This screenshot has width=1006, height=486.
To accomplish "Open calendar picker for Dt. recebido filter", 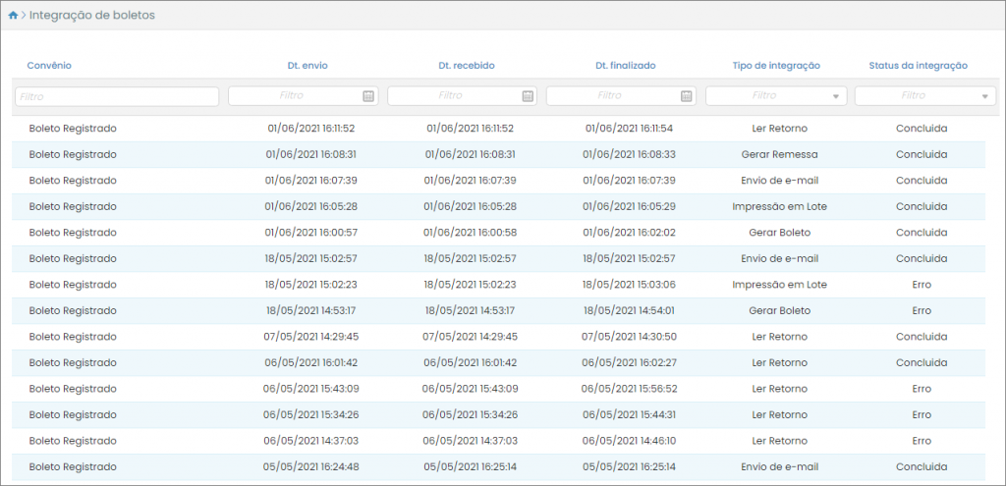I will click(528, 96).
